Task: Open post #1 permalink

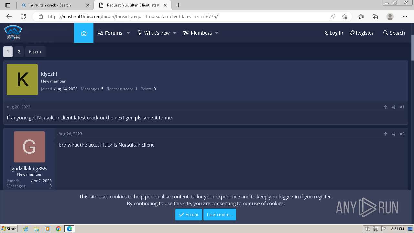Action: click(x=402, y=107)
